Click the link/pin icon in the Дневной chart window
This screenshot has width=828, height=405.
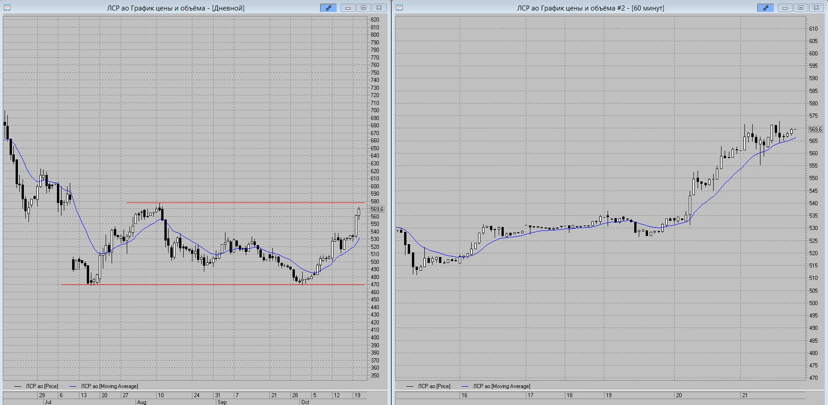[328, 8]
